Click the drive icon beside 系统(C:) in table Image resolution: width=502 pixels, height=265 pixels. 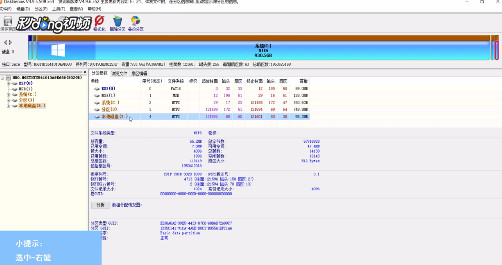[x=97, y=103]
